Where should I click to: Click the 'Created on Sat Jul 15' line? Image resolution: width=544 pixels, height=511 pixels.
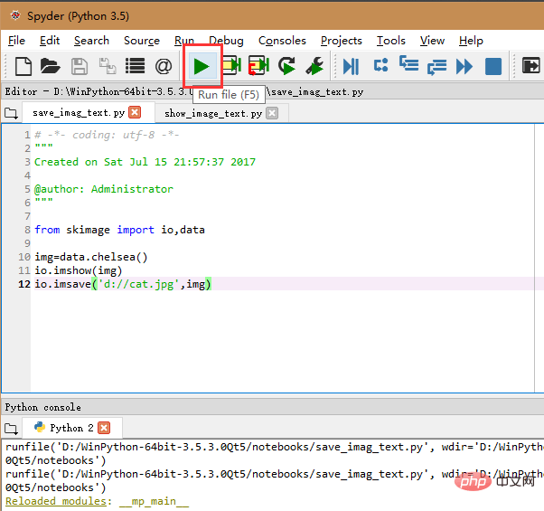pyautogui.click(x=145, y=162)
